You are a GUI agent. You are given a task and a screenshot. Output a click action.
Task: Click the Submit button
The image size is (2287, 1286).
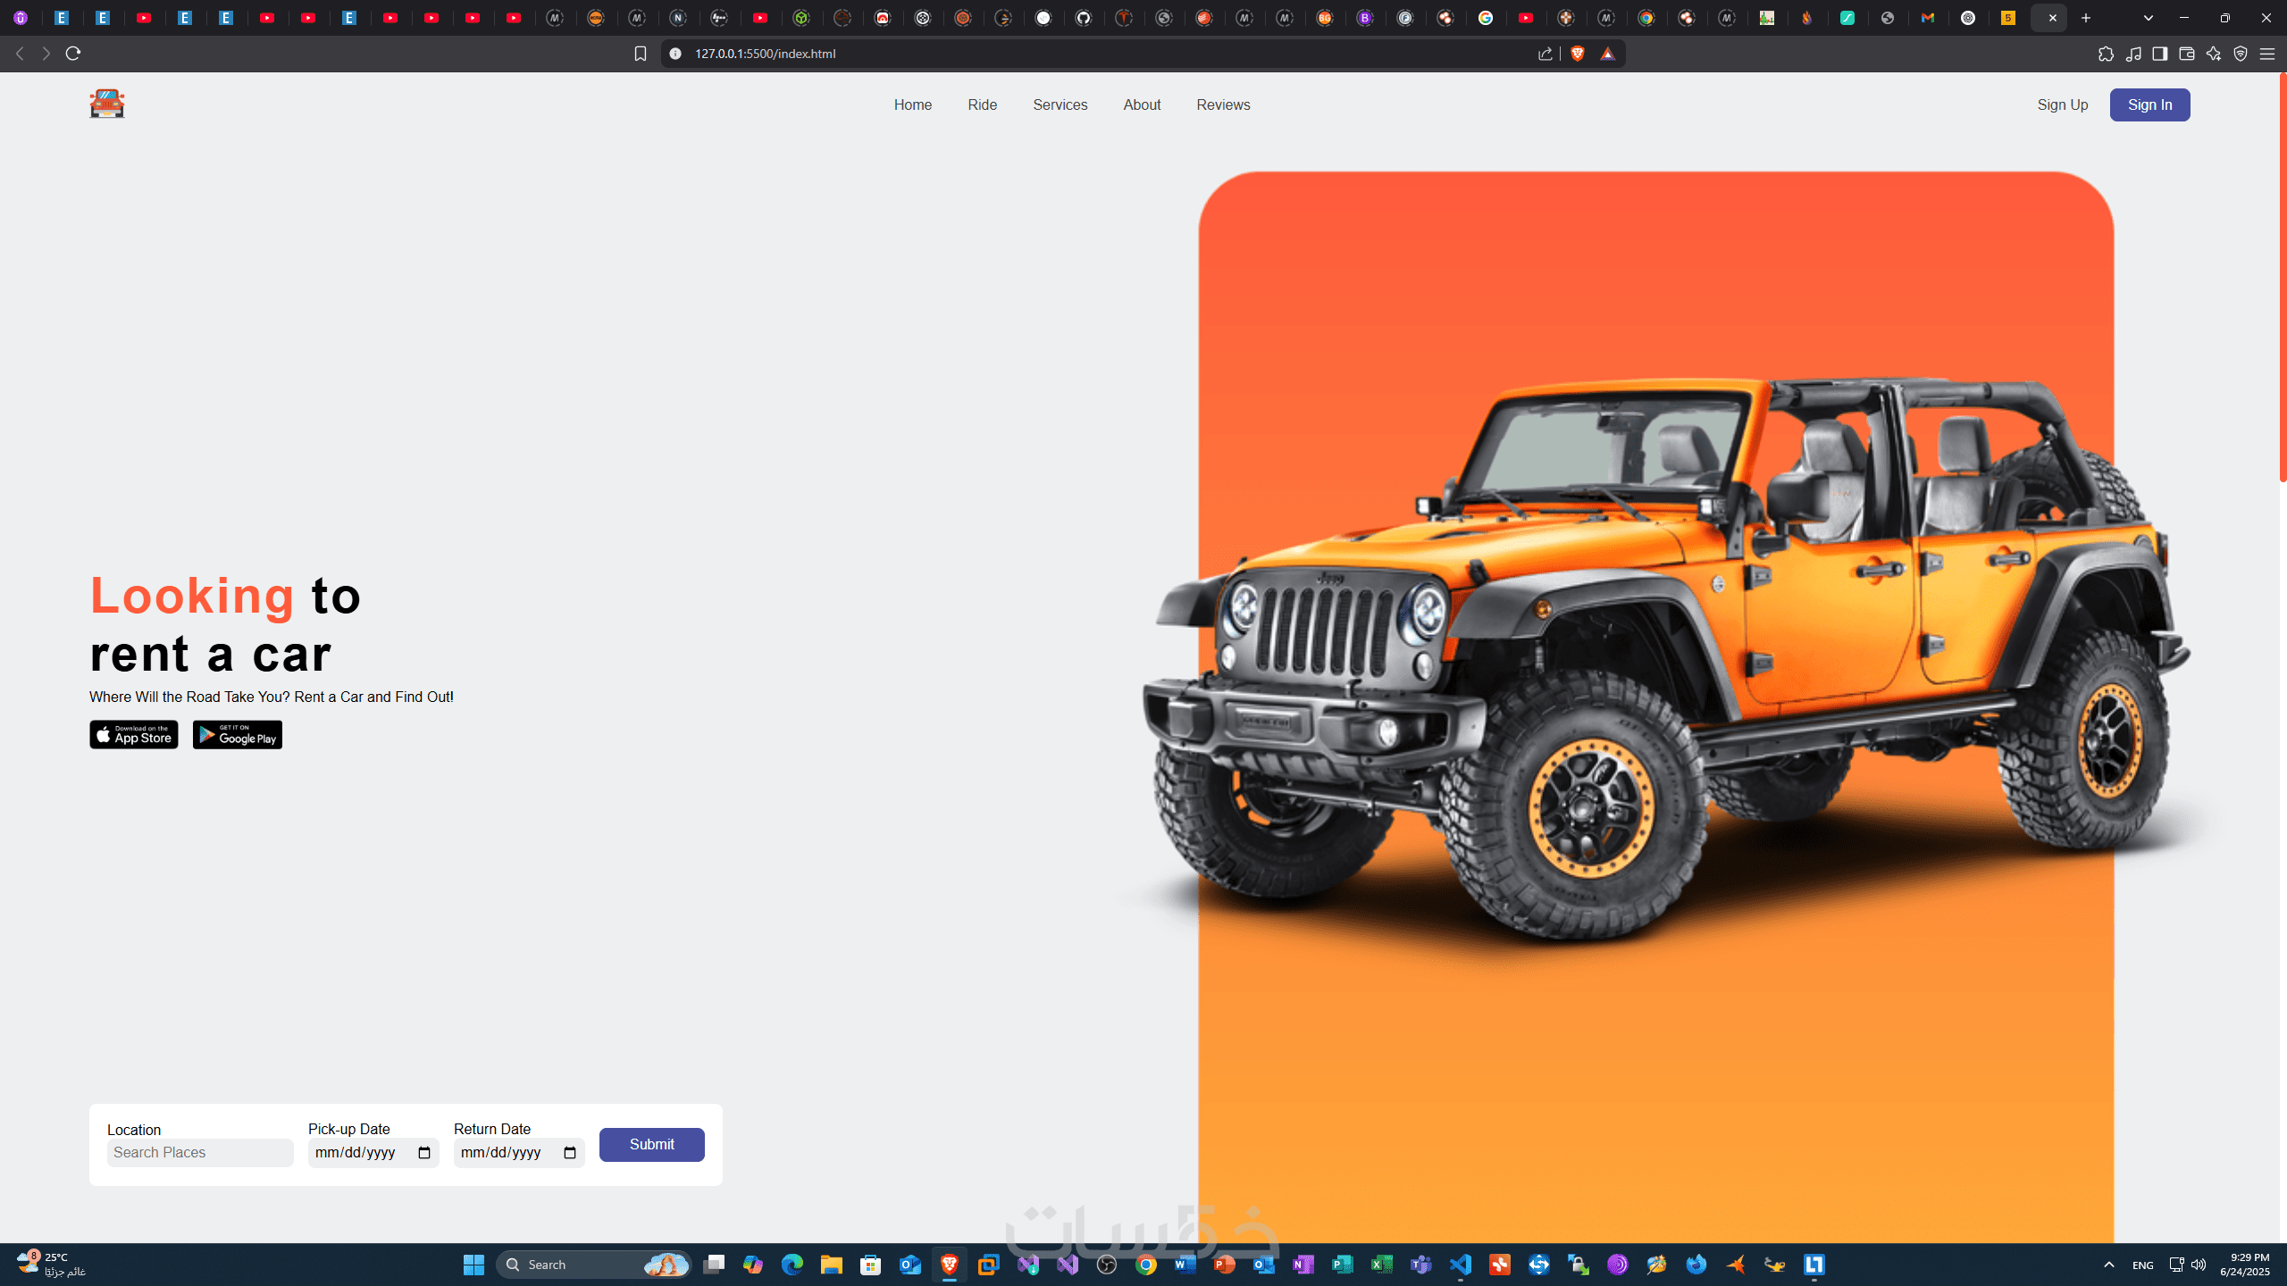pyautogui.click(x=651, y=1144)
